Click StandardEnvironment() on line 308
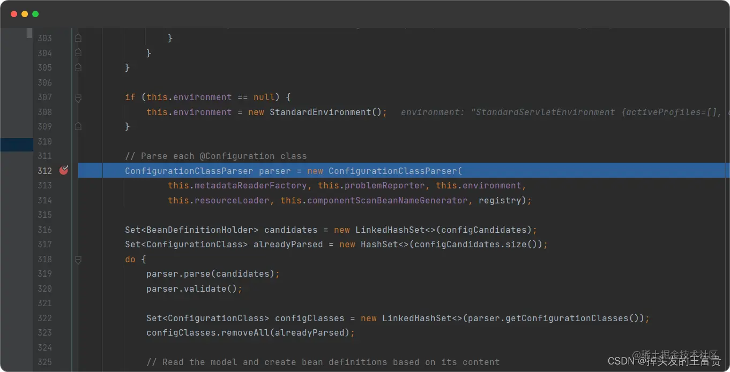This screenshot has height=372, width=730. pyautogui.click(x=326, y=112)
